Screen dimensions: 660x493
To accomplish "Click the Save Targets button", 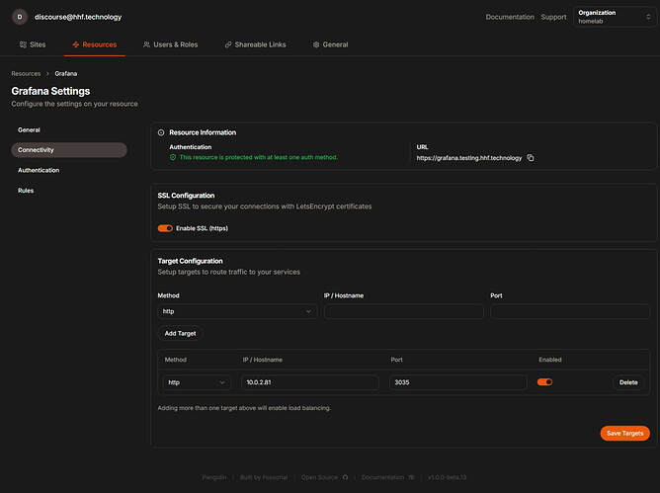I will click(x=624, y=433).
